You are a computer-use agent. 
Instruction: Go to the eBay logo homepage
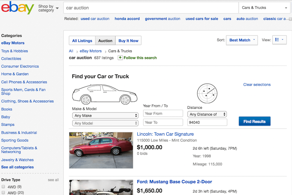coord(18,8)
